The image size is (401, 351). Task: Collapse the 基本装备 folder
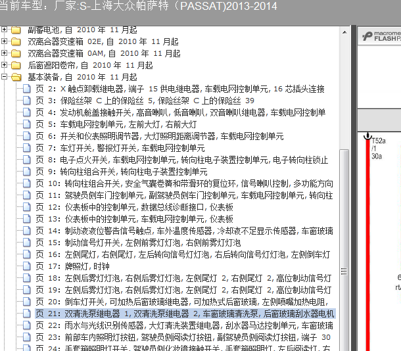coord(4,76)
